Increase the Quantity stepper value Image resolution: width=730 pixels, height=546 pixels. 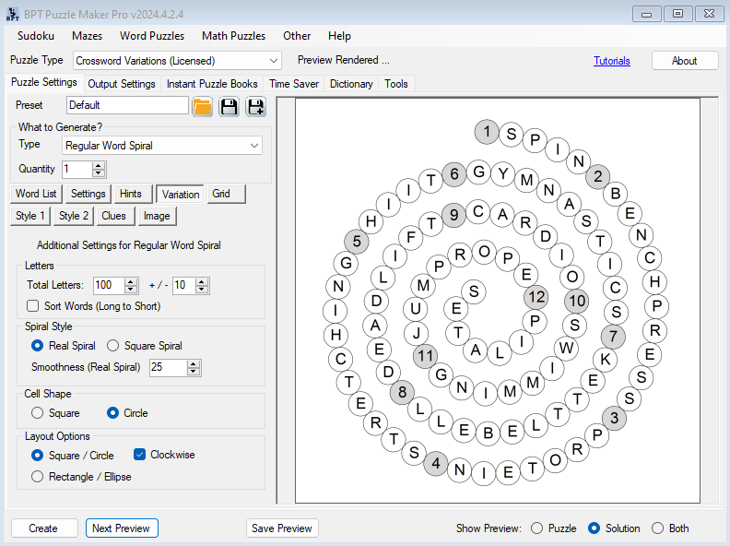tap(100, 165)
